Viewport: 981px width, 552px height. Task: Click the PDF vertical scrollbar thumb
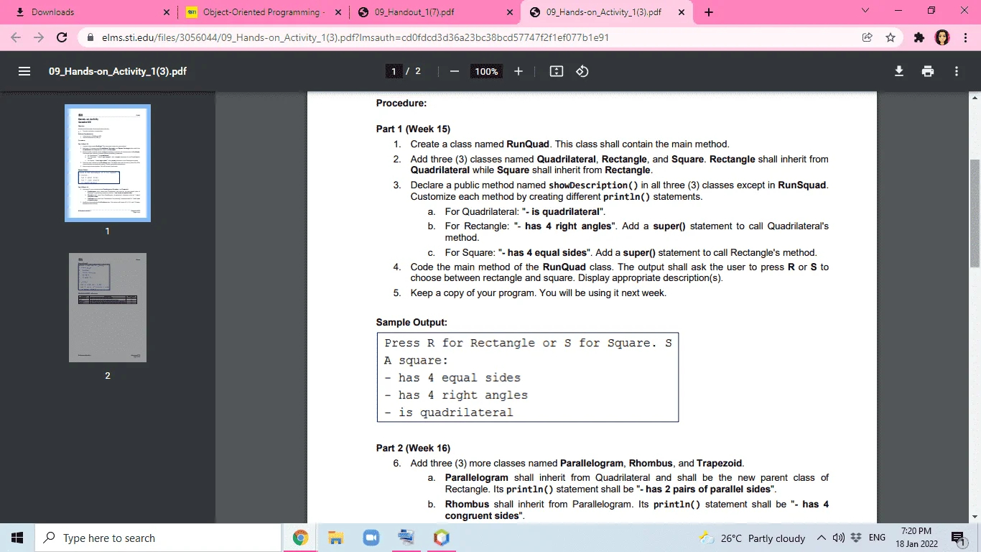pos(975,213)
